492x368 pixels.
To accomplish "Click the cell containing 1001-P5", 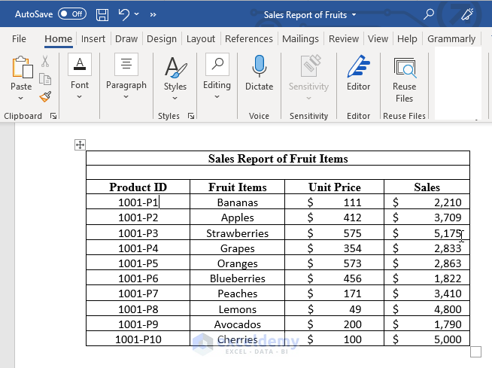I will tap(138, 263).
